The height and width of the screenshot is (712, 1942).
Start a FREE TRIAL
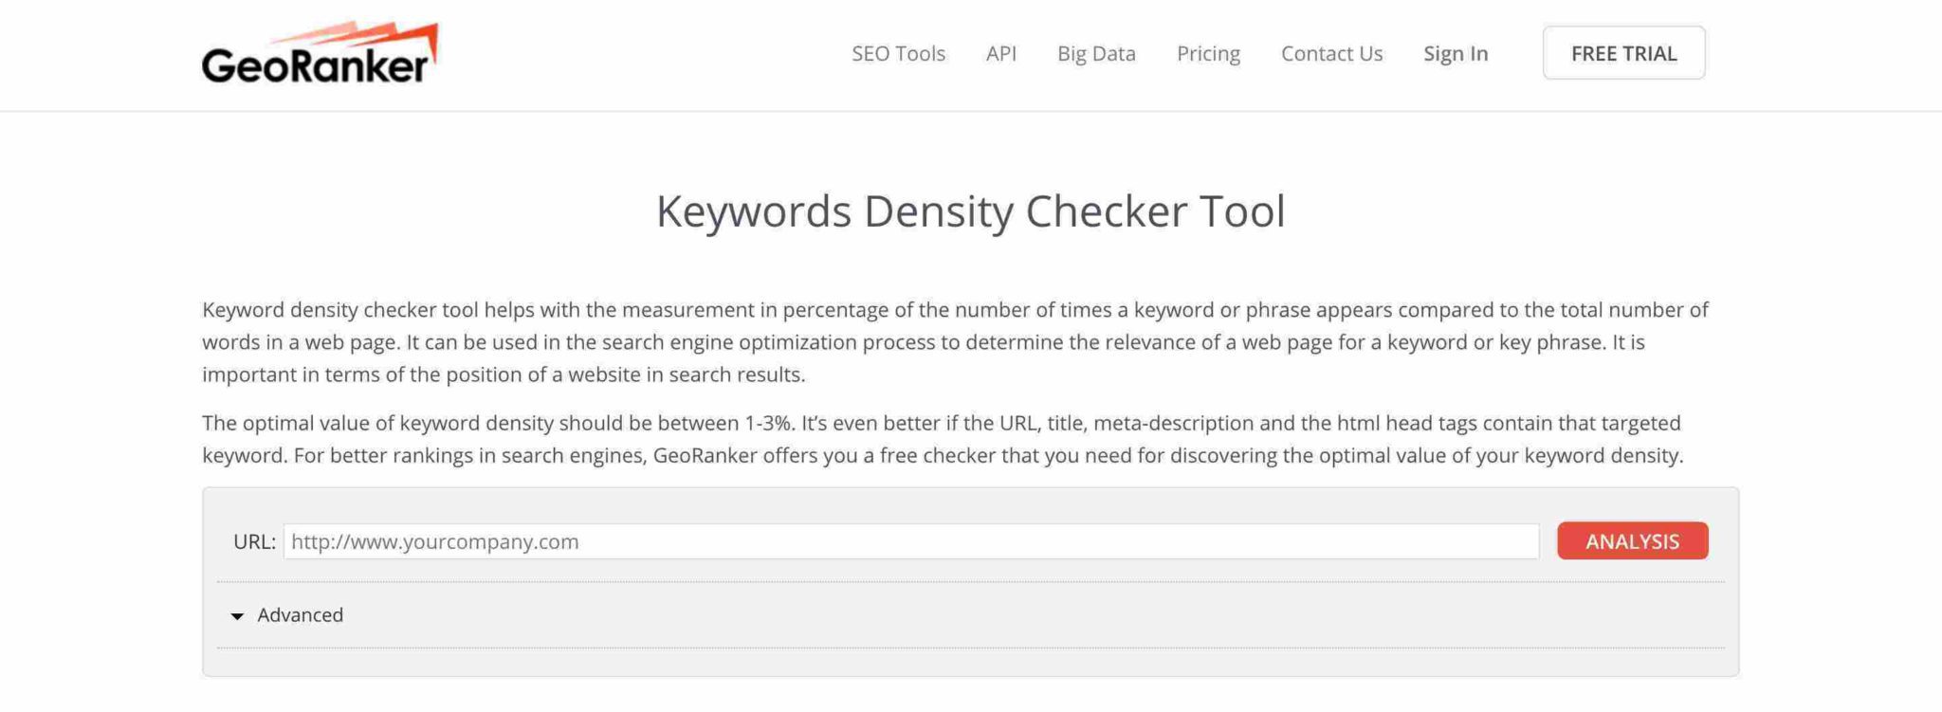point(1623,53)
